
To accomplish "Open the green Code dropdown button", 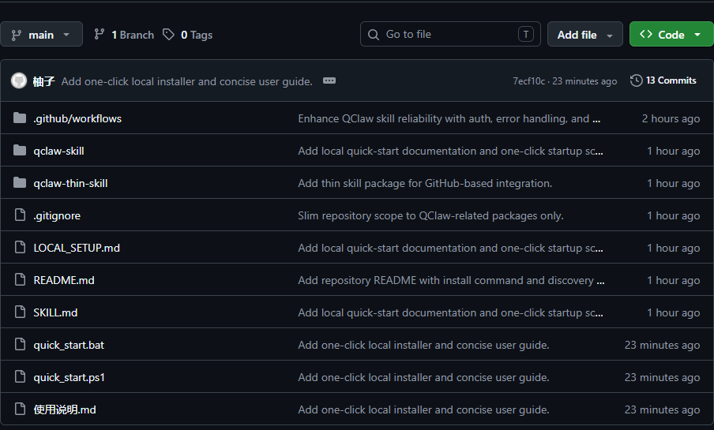I will 671,35.
